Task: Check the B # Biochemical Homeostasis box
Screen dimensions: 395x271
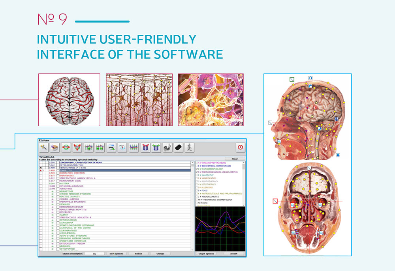Action: 197,166
